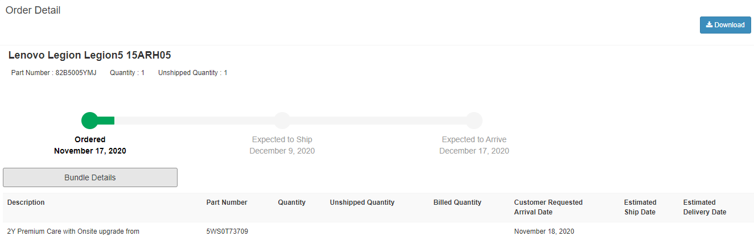Viewport: 754px width, 244px height.
Task: Click the Order Detail page heading
Action: (33, 10)
